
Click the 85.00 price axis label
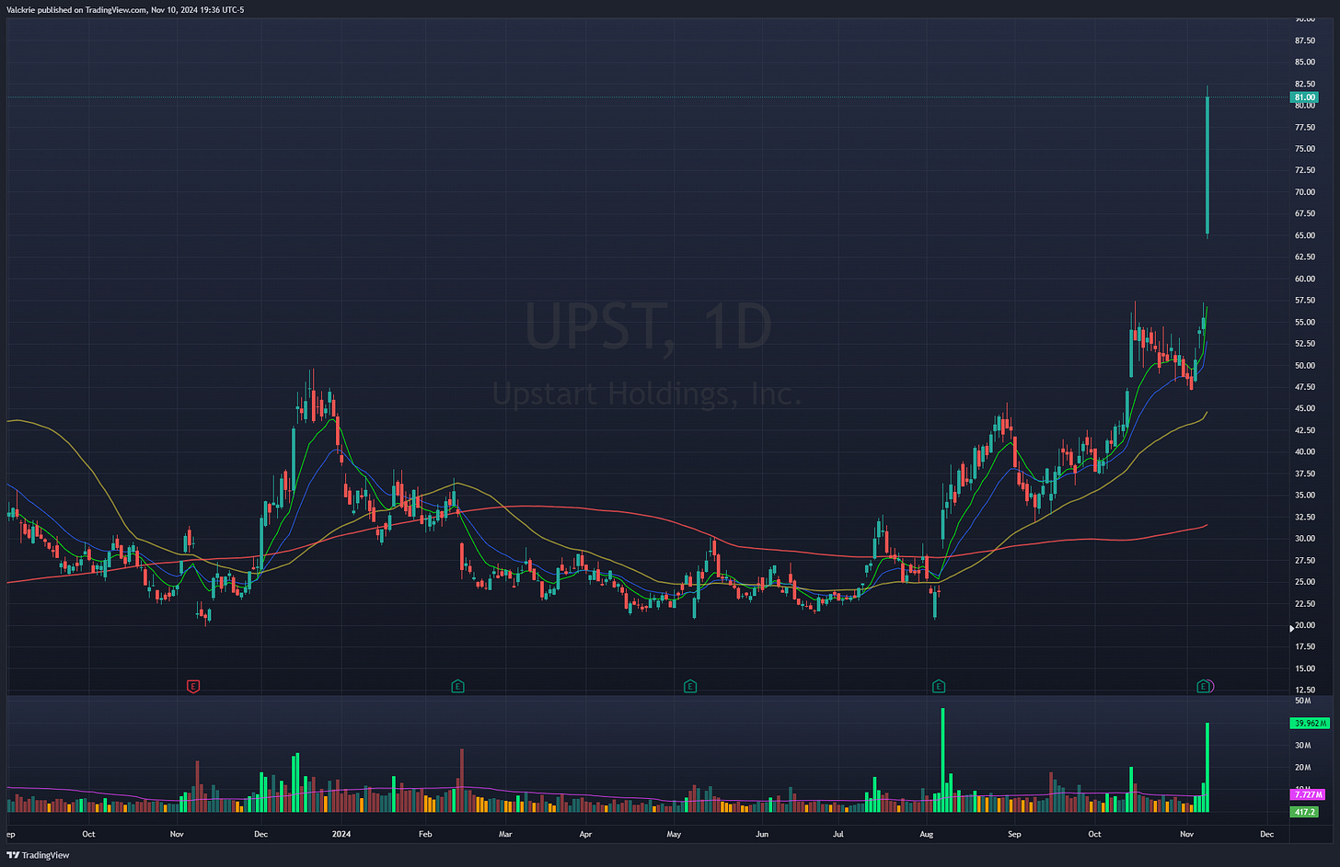pos(1305,63)
